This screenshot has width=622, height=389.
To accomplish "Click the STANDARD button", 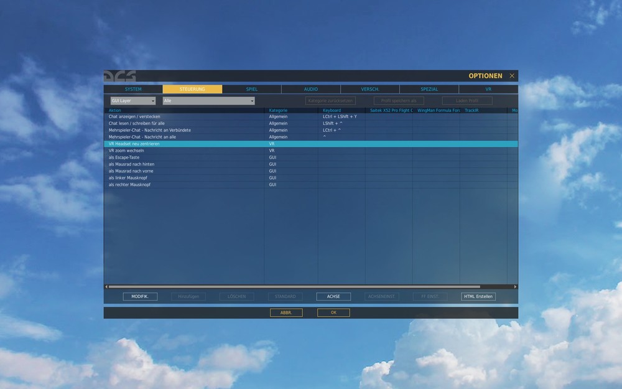I will (x=285, y=296).
